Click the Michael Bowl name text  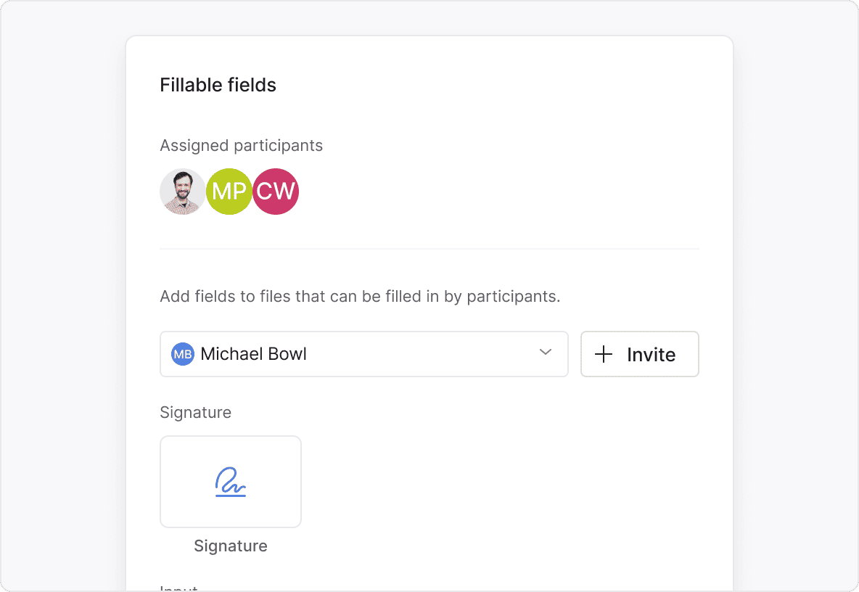tap(253, 354)
